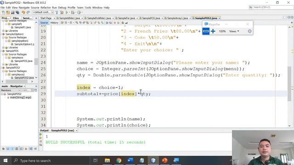Open the Source menu
The width and height of the screenshot is (294, 165).
coord(35,7)
